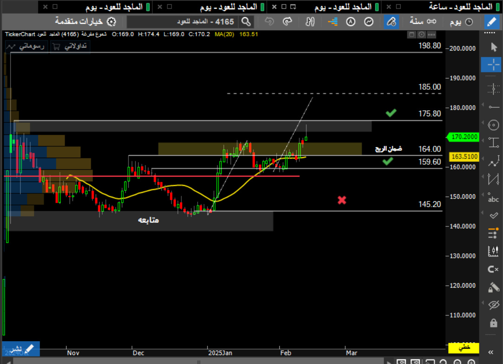Open the indicators tuning fork icon

[310, 22]
